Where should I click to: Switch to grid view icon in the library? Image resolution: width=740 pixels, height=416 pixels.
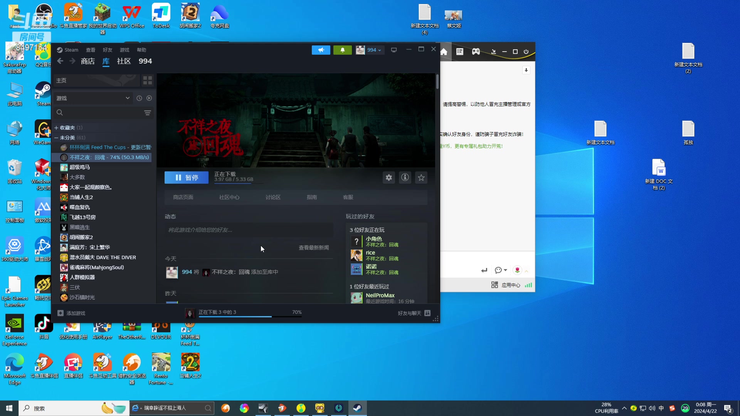click(148, 80)
